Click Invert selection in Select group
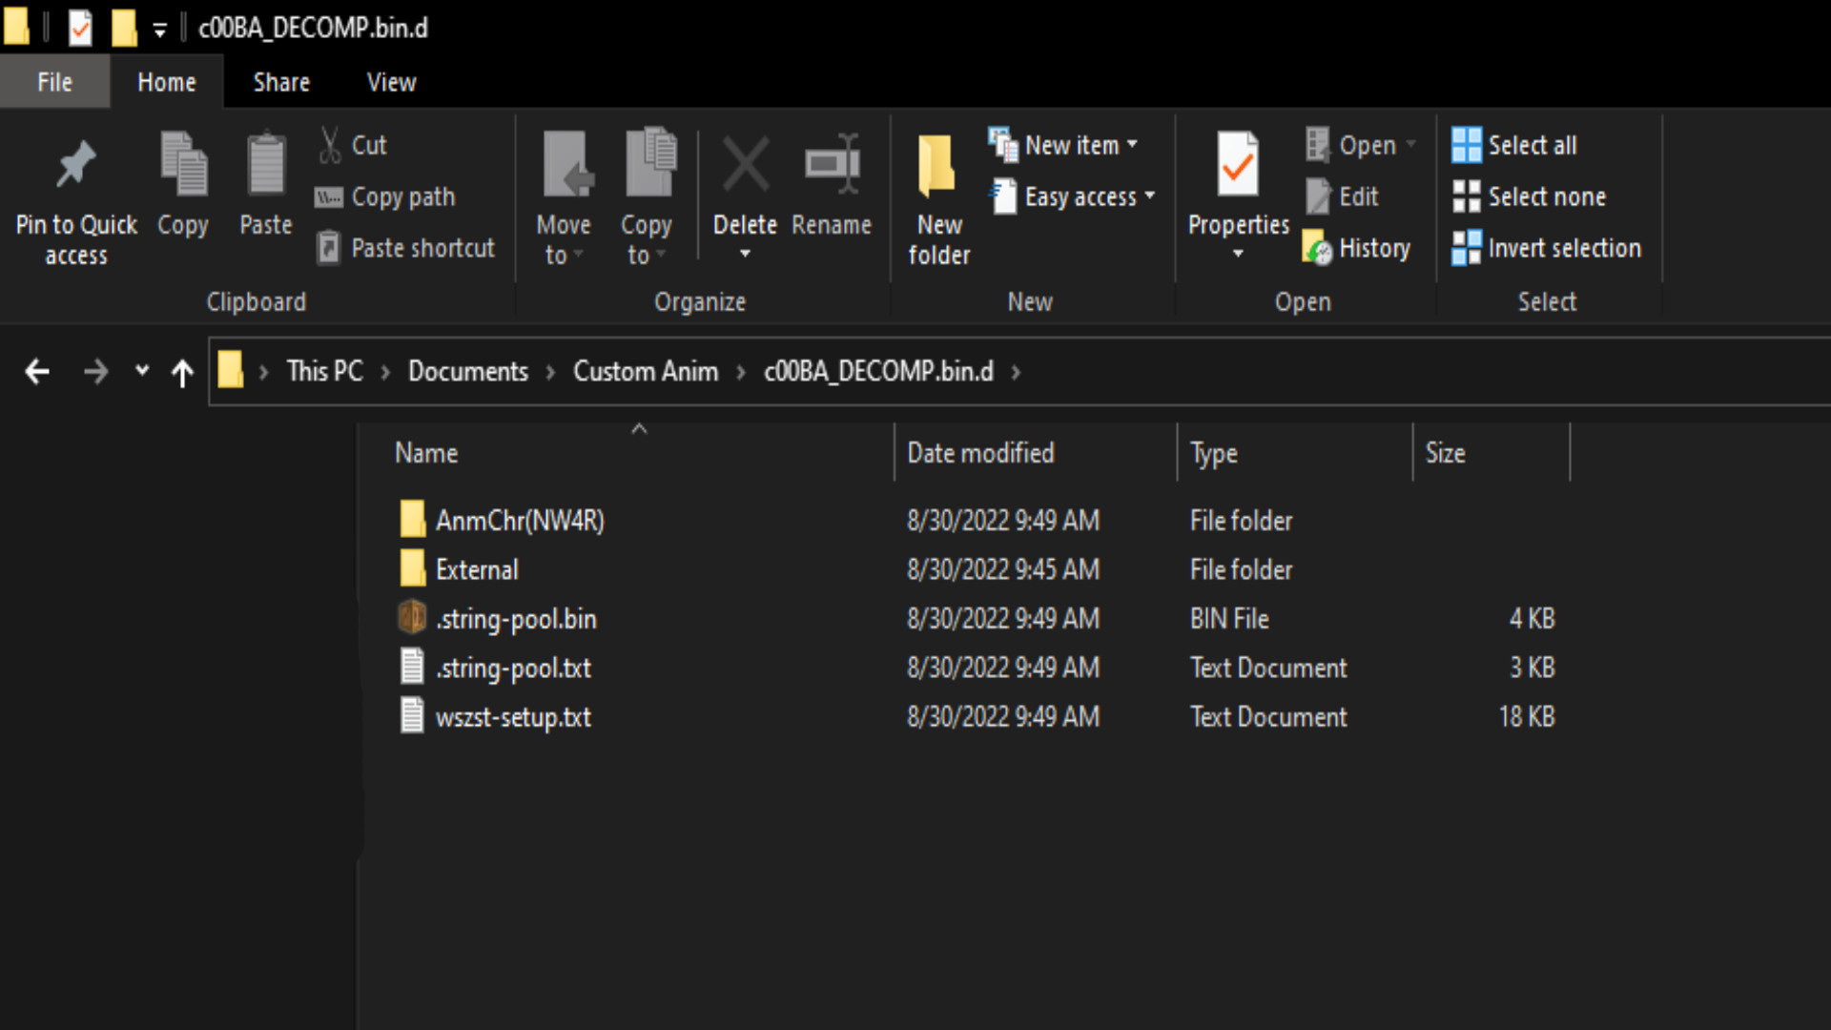The image size is (1831, 1030). [1546, 248]
